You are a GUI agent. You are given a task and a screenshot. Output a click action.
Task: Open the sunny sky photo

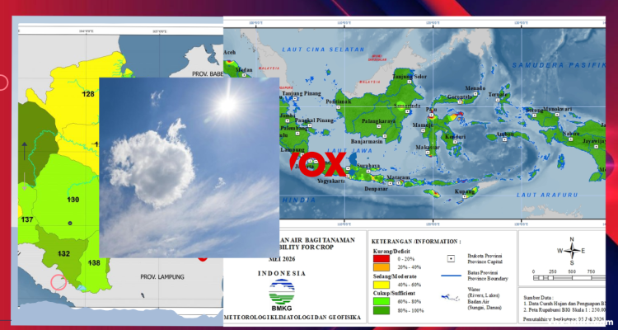point(190,167)
